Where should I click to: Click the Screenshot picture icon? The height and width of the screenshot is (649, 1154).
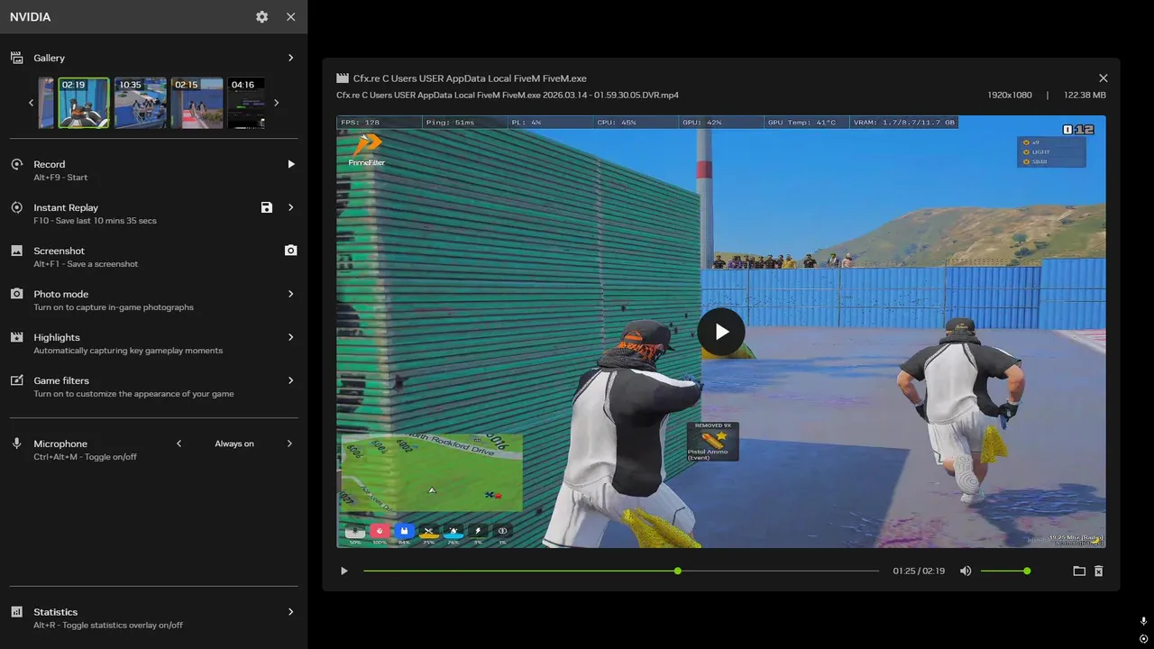pos(16,251)
